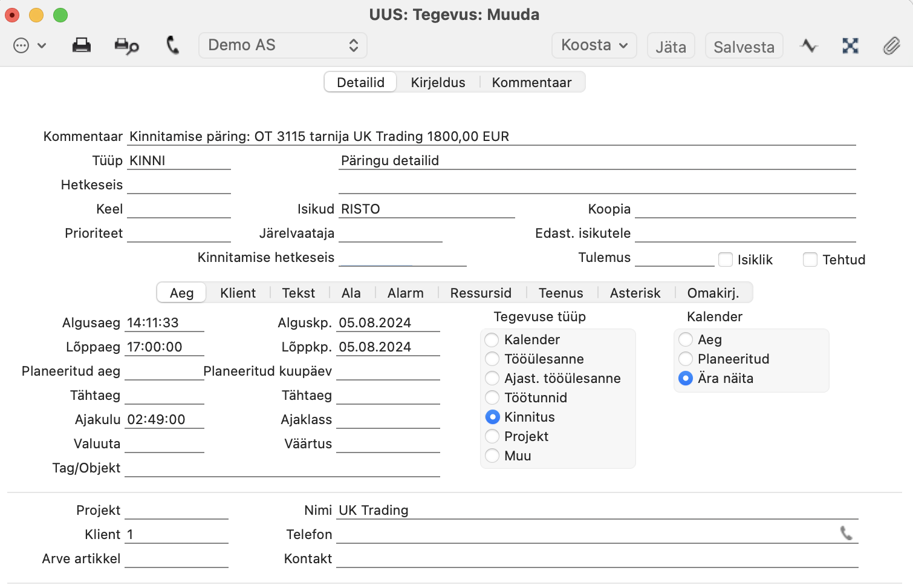Click the Salvesta button

pyautogui.click(x=744, y=47)
